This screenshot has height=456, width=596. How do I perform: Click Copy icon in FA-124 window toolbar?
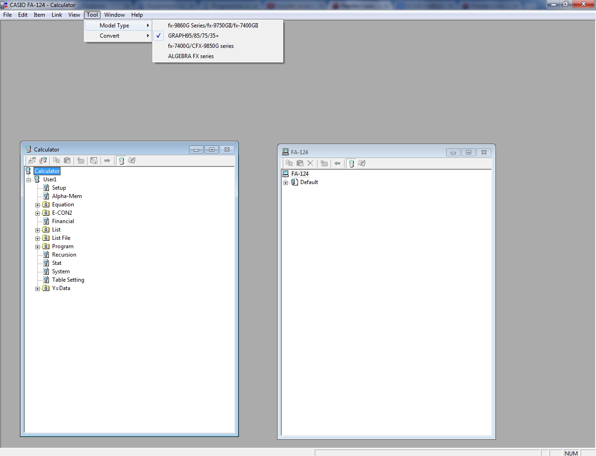pos(289,163)
